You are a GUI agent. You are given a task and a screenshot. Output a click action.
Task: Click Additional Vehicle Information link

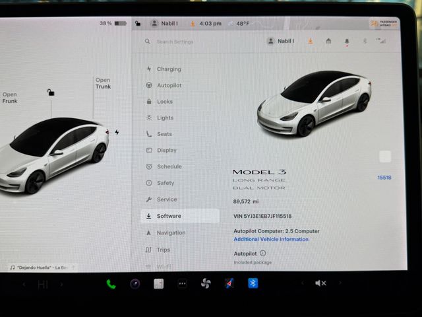[x=271, y=239]
